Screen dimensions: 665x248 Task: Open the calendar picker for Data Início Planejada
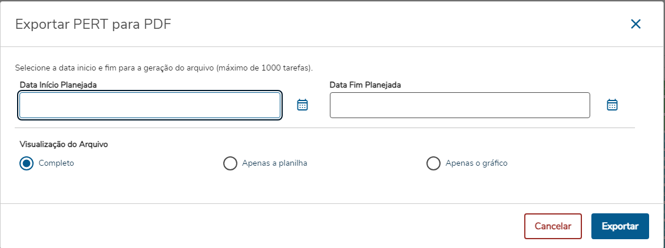click(x=302, y=105)
